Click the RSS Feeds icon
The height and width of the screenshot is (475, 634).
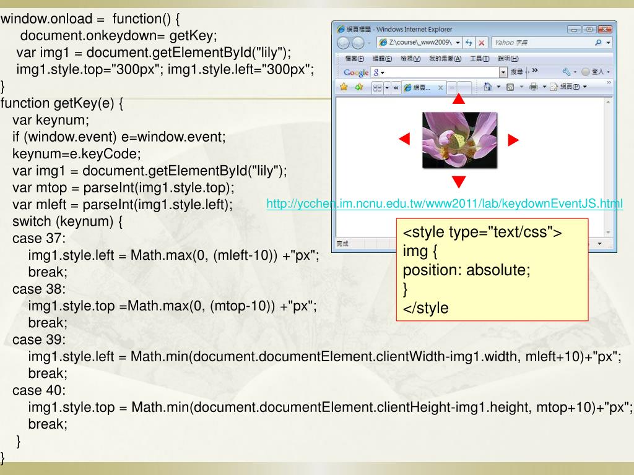pyautogui.click(x=510, y=87)
